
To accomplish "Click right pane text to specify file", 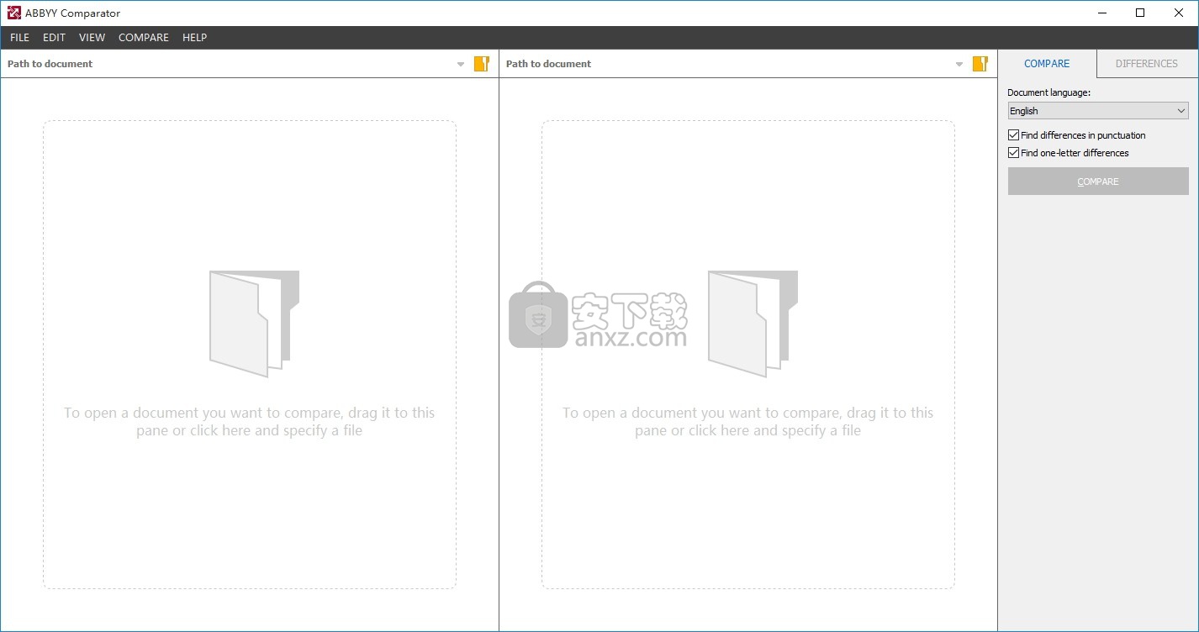I will click(748, 422).
